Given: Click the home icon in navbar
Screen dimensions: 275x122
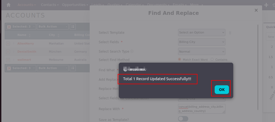Looking at the screenshot, I should [8, 5].
